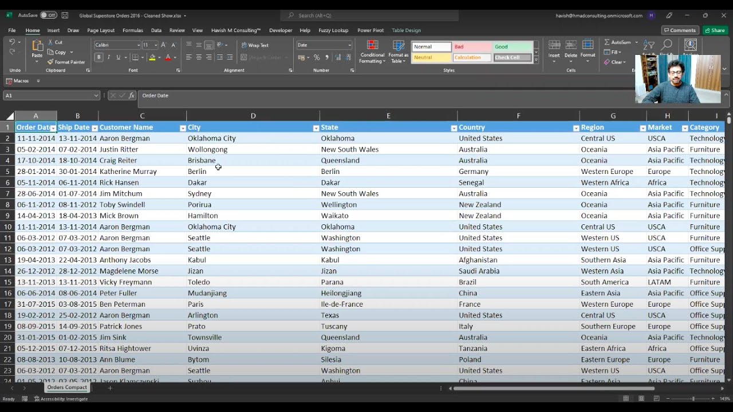The image size is (733, 412).
Task: Click Increase Decimal icon
Action: (338, 57)
